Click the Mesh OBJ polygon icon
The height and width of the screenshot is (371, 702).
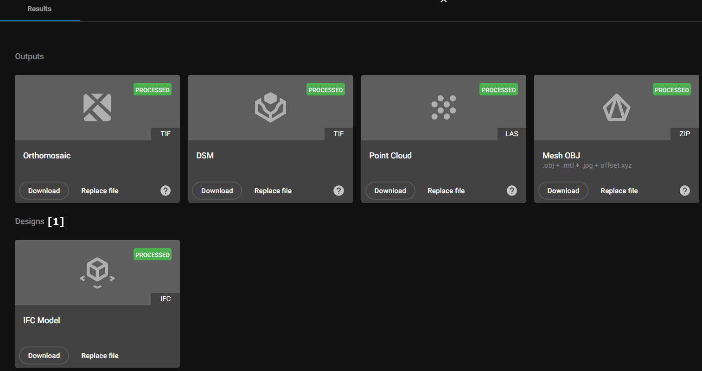[x=616, y=107]
